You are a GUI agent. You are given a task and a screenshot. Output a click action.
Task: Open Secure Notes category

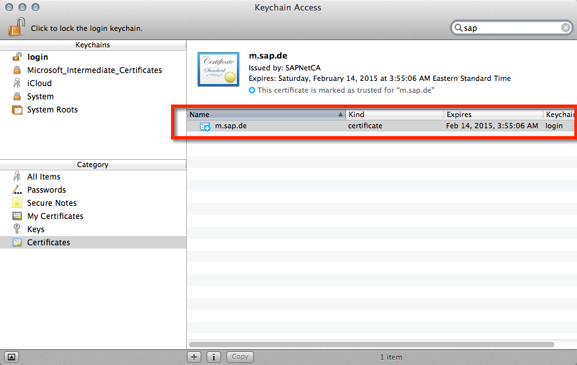51,203
